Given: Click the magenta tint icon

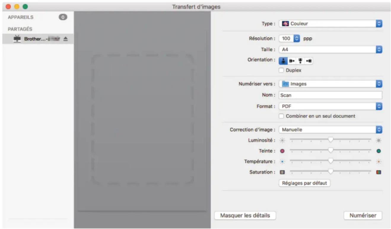Looking at the screenshot, I should (282, 151).
